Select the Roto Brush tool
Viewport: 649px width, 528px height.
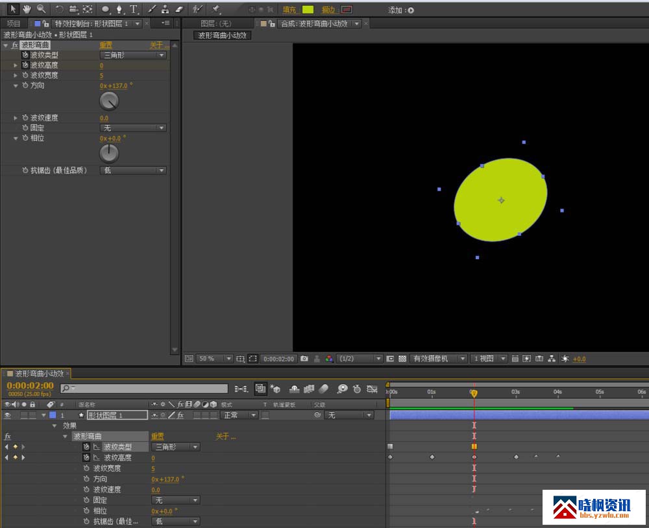[x=197, y=9]
